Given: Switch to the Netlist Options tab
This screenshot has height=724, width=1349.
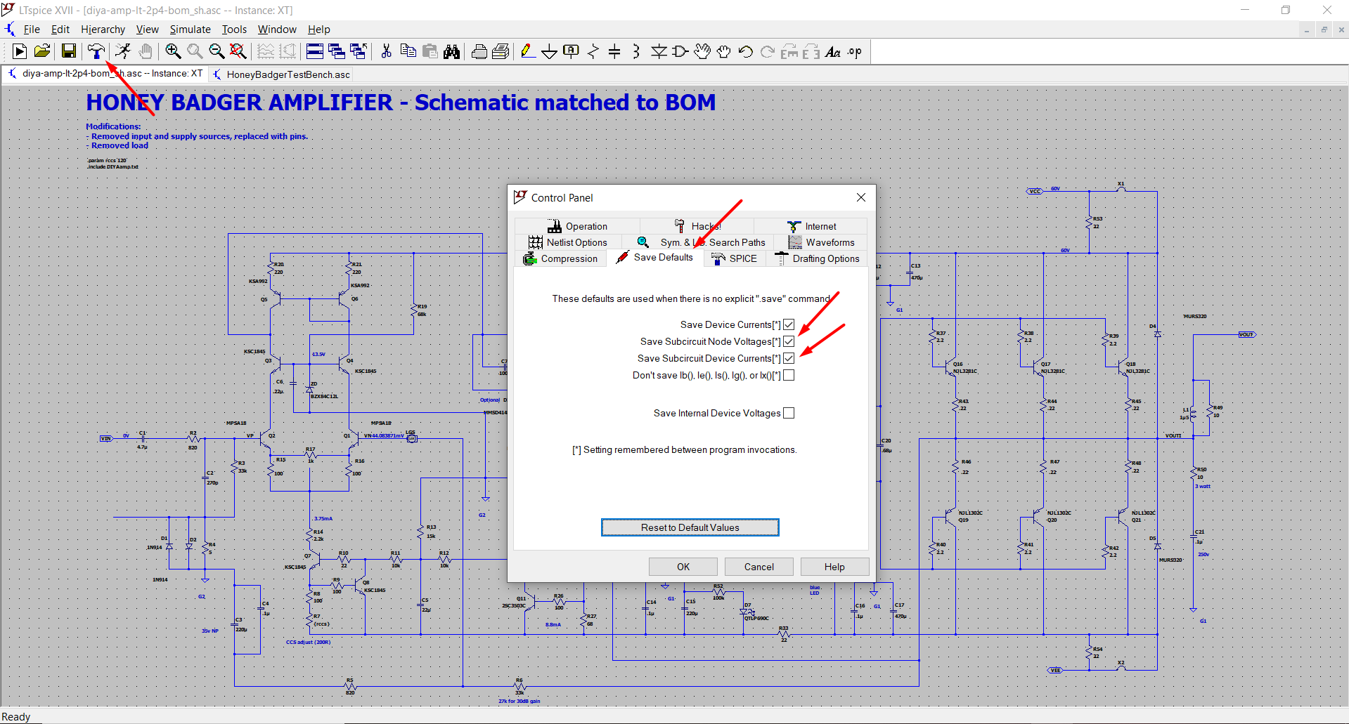Looking at the screenshot, I should (x=568, y=242).
